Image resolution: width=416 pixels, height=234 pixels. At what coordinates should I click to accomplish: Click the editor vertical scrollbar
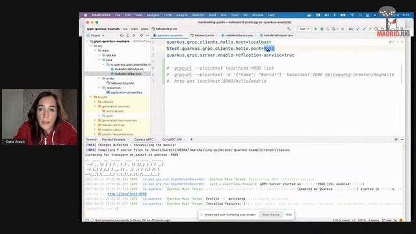point(402,74)
